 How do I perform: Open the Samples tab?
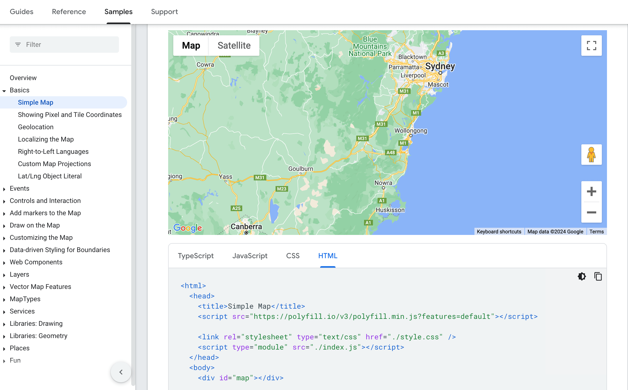point(118,12)
